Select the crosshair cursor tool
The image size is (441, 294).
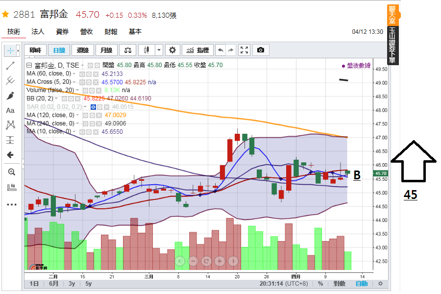click(x=10, y=50)
